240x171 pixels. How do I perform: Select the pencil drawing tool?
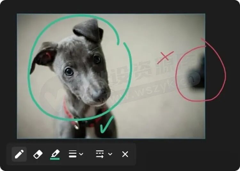click(x=19, y=154)
